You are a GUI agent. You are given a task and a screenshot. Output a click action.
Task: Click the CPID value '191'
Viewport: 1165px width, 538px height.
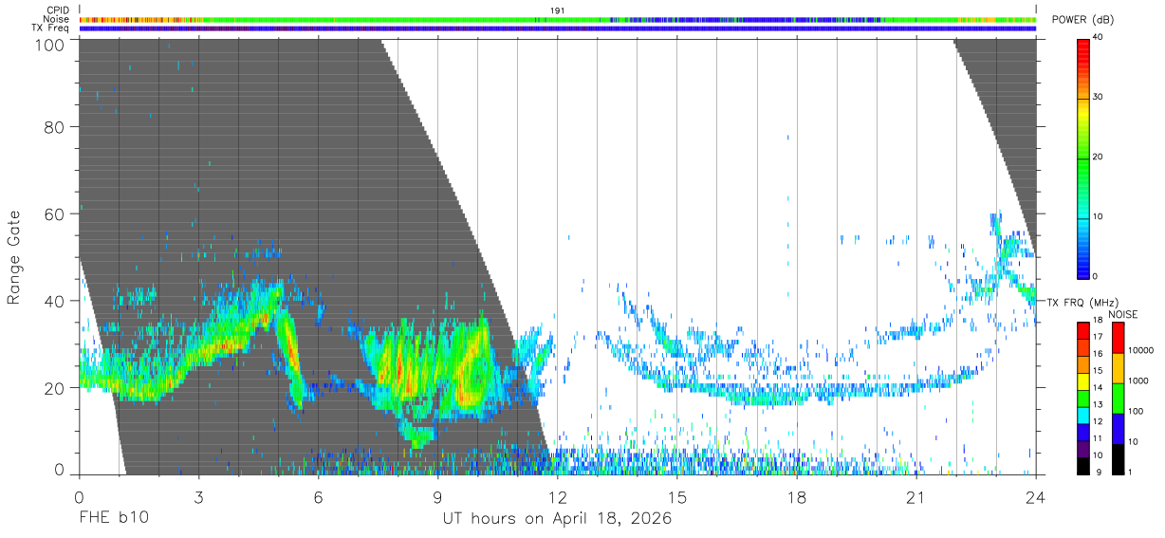(558, 10)
